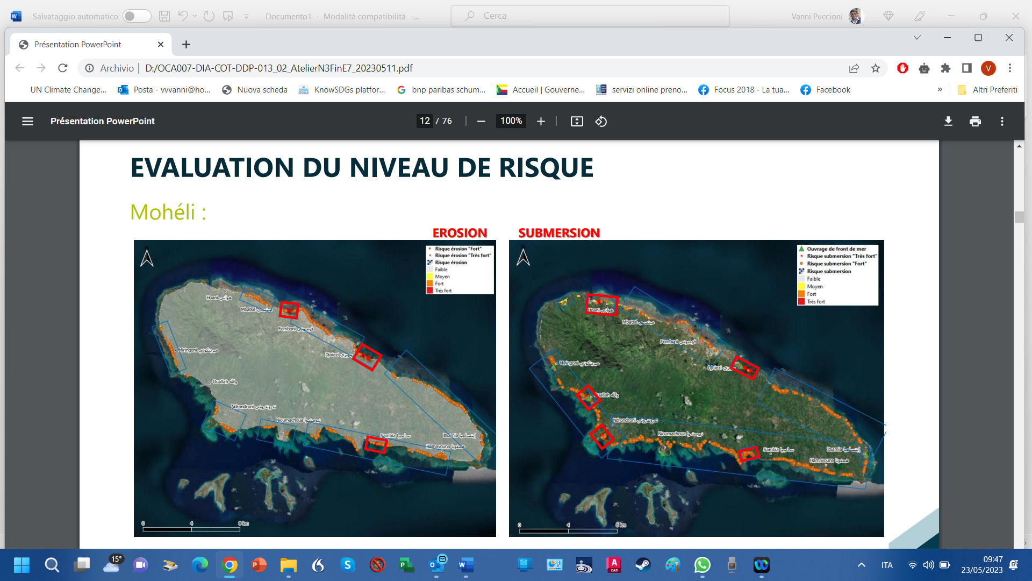The height and width of the screenshot is (581, 1032).
Task: Click the Word undo arrow
Action: 183,16
